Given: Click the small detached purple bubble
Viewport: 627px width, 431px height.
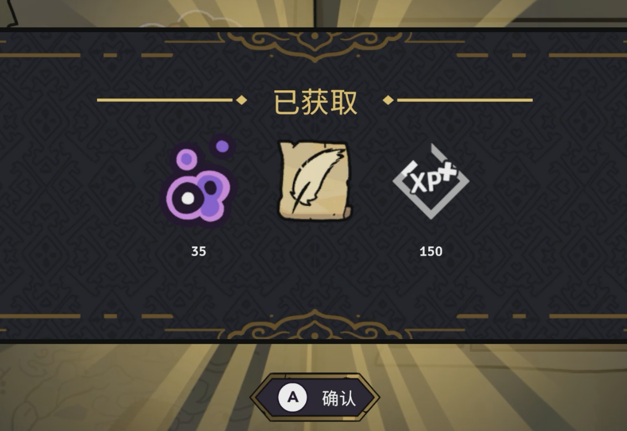Looking at the screenshot, I should [x=222, y=147].
